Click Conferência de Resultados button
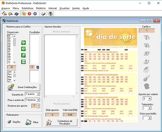This screenshot has height=132, width=162. pos(61,122)
